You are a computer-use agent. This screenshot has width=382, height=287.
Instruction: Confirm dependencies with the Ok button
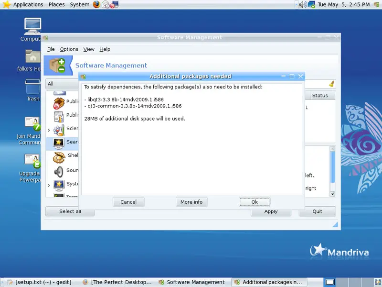pos(255,202)
